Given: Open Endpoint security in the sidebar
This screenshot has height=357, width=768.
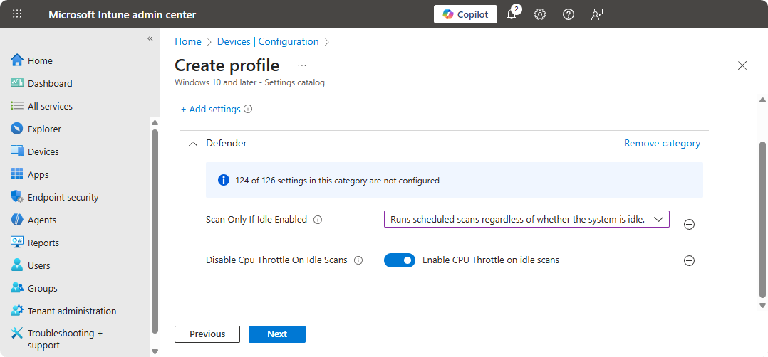Looking at the screenshot, I should click(x=63, y=197).
